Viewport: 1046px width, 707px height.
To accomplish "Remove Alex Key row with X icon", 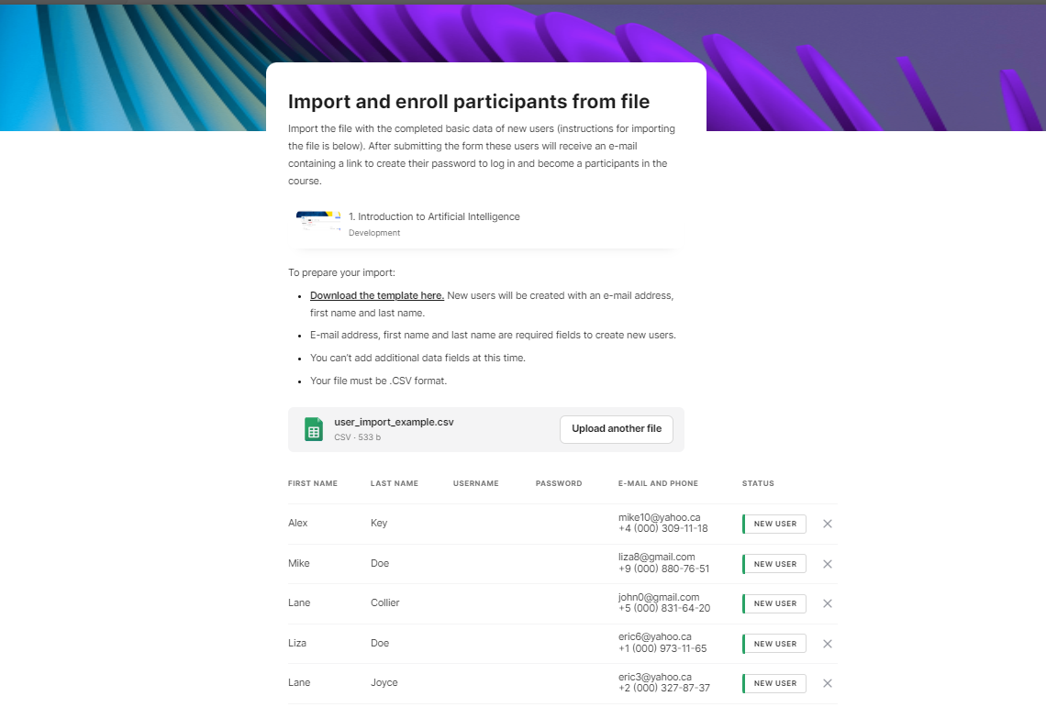I will [827, 524].
